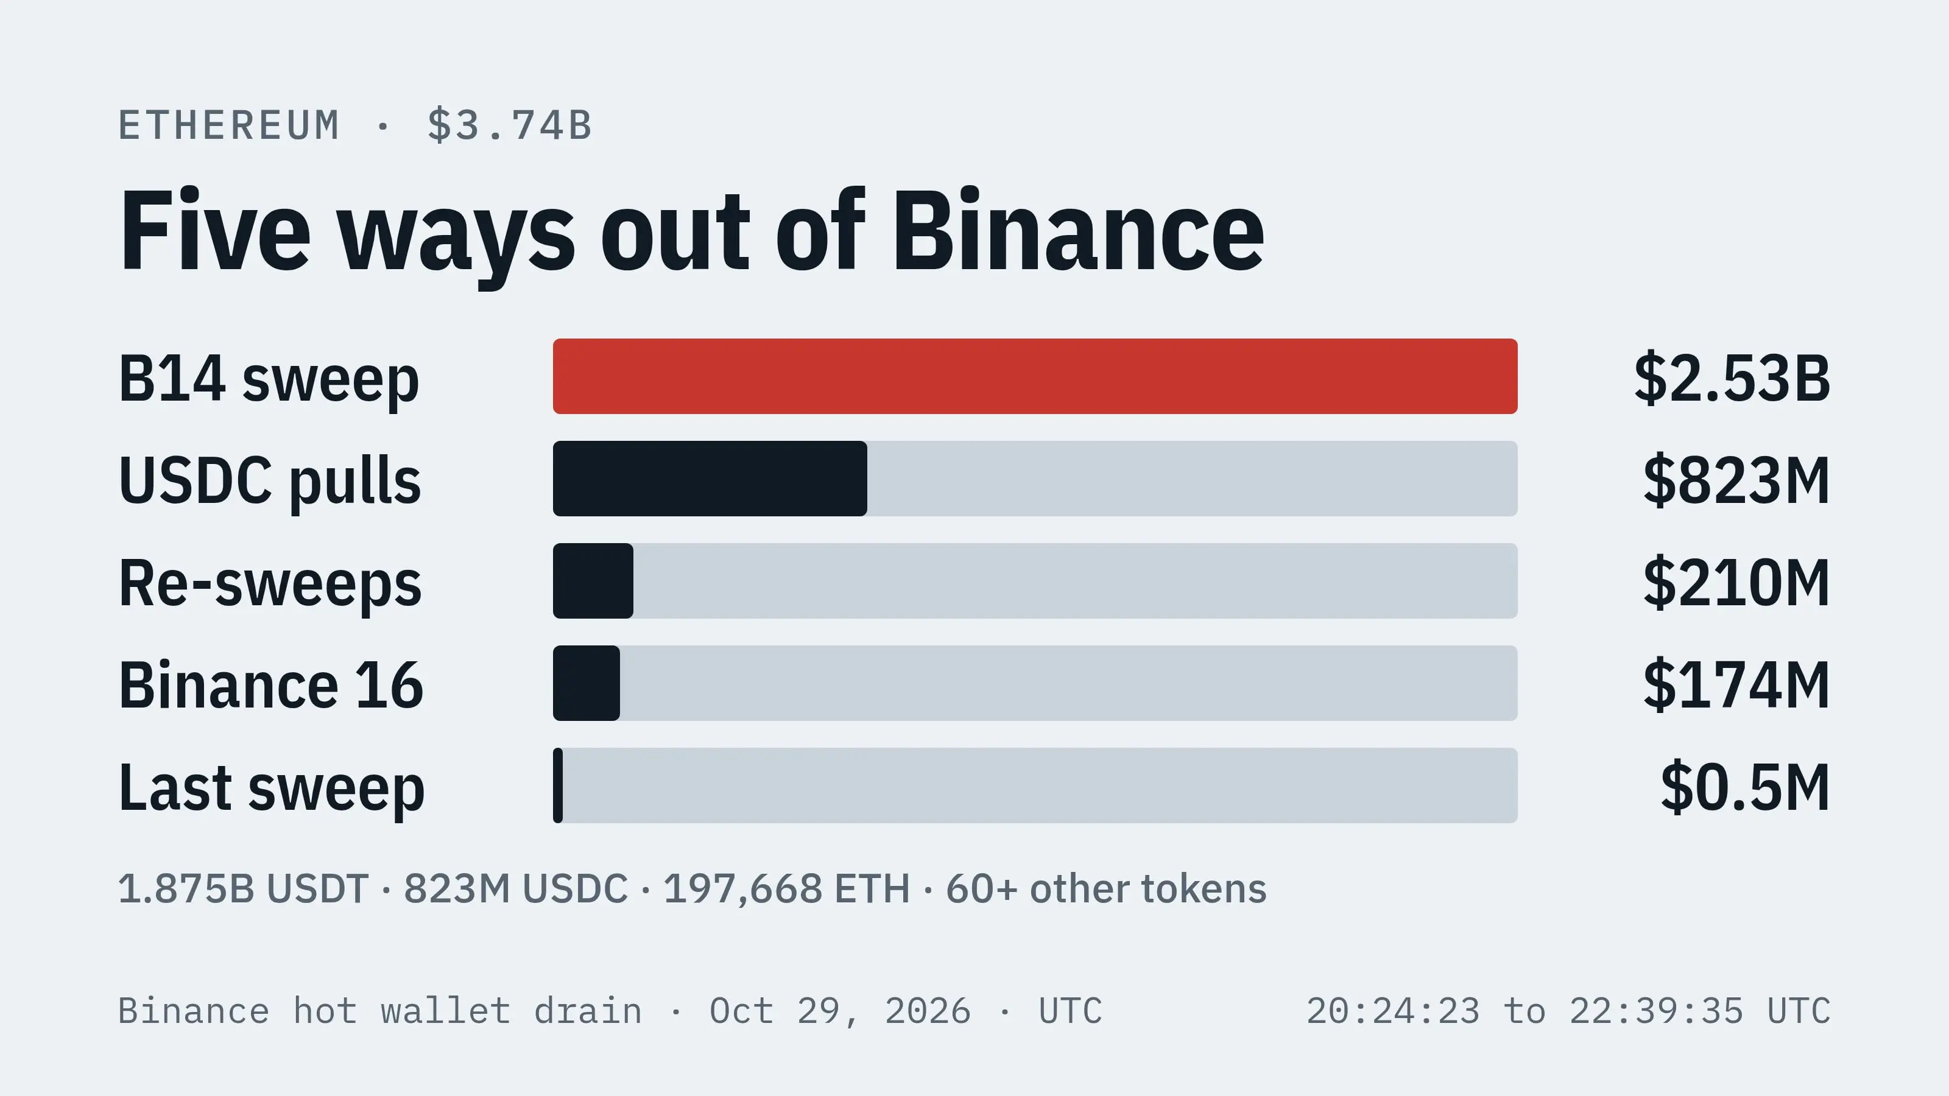Screen dimensions: 1949x1096
Task: Click the ETHEREUM $3.74B header
Action: coord(355,125)
